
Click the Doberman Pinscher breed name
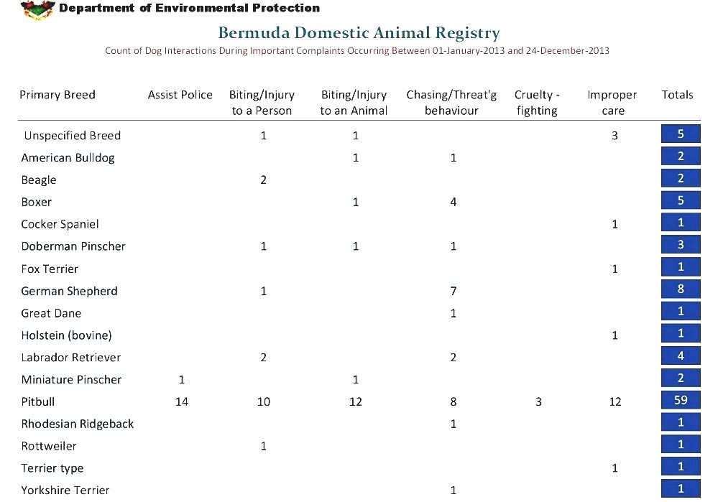point(73,246)
